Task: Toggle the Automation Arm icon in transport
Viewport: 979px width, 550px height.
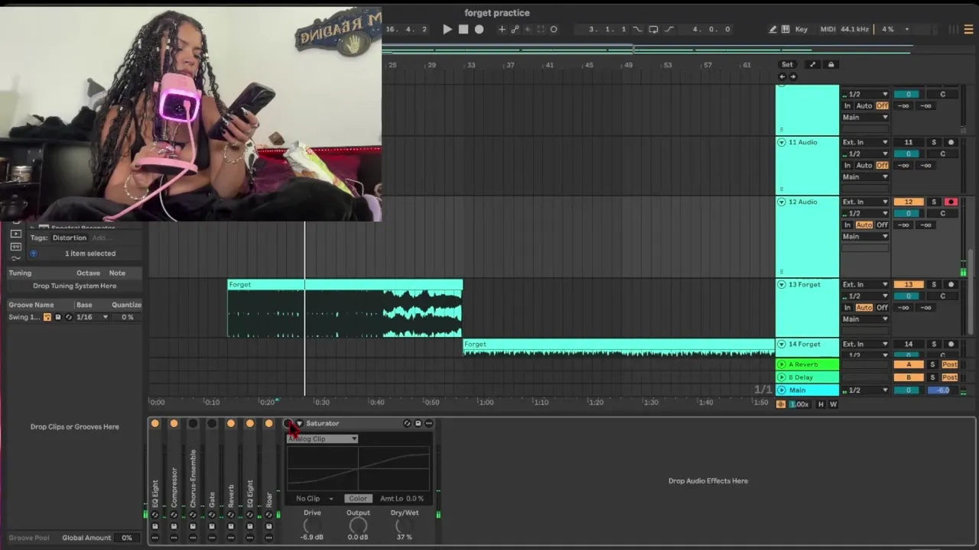Action: pos(515,29)
